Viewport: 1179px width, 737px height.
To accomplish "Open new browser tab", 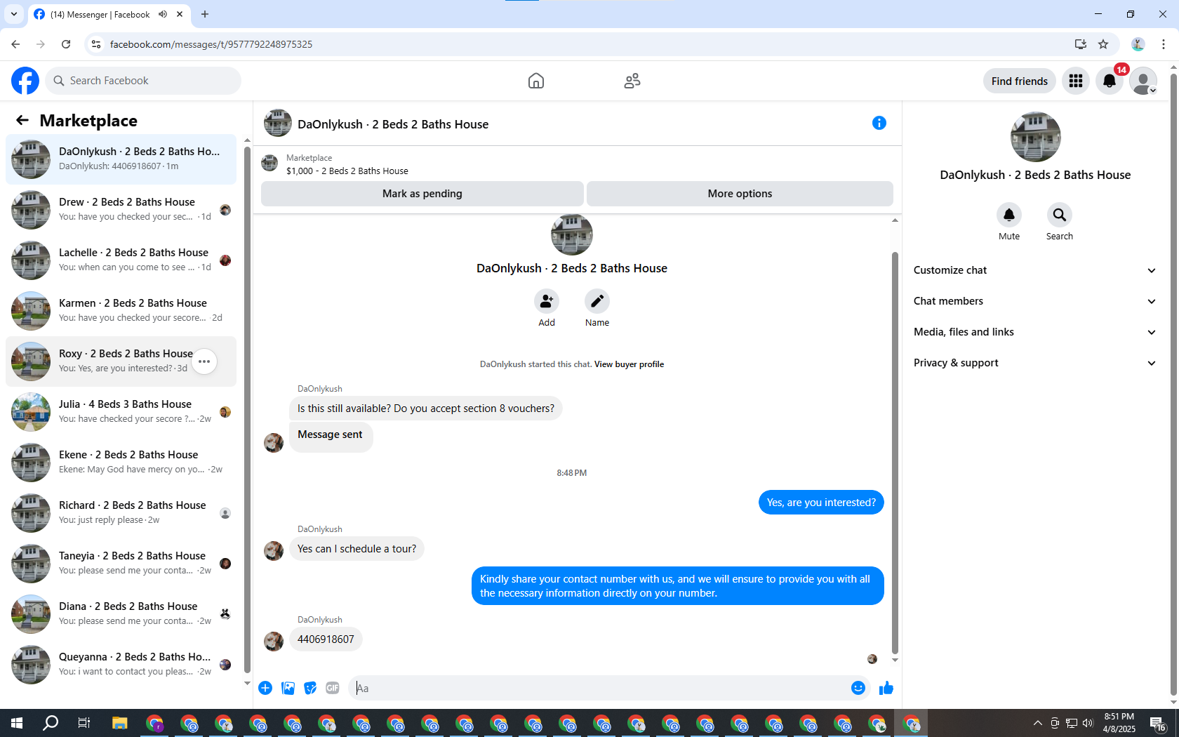I will coord(205,14).
